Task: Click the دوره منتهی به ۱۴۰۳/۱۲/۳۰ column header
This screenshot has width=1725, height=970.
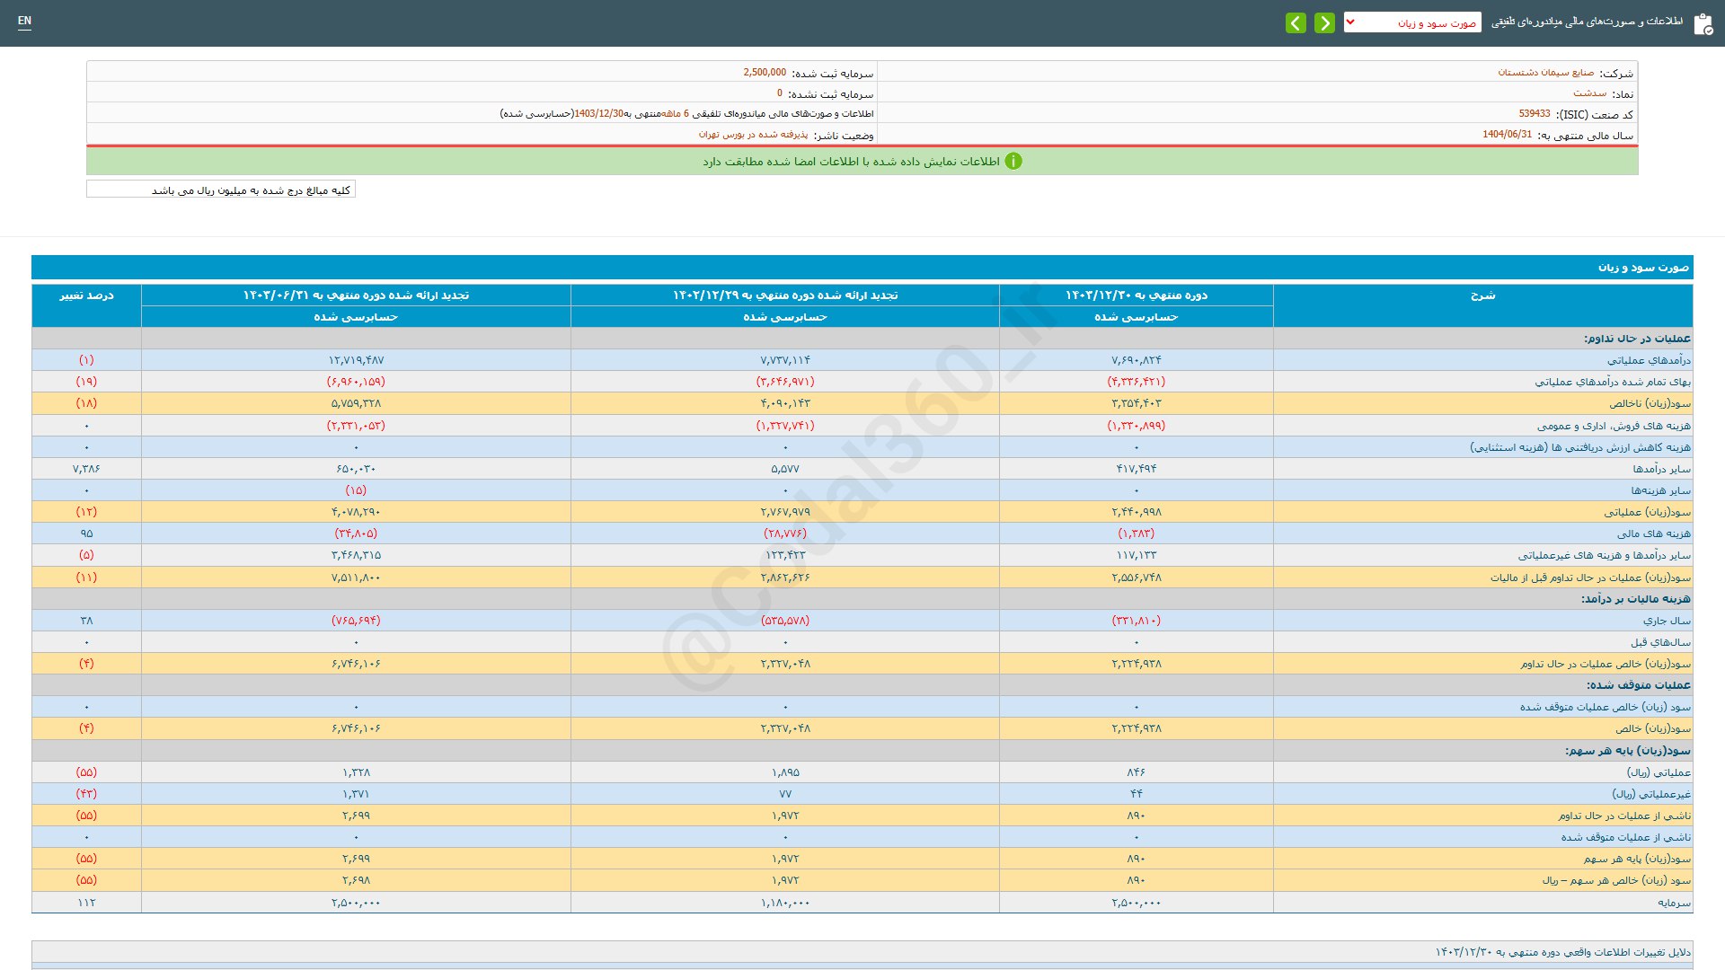Action: coord(1136,295)
